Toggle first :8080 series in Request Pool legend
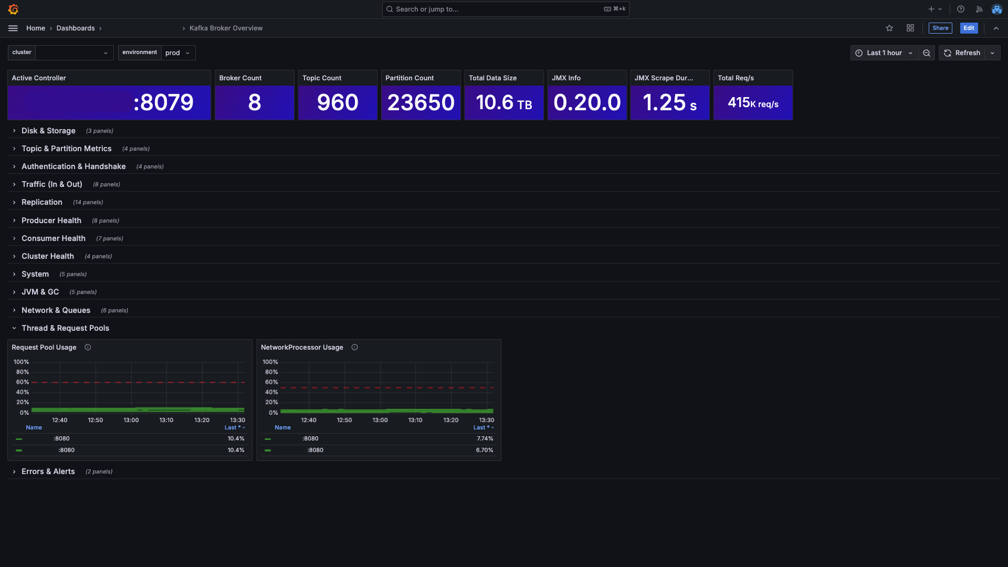 (61, 439)
